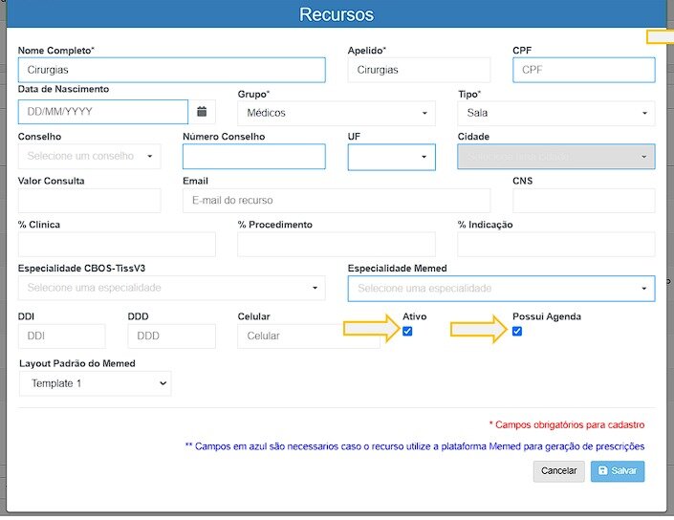The width and height of the screenshot is (674, 520).
Task: Open Layout Padrão do Memed template selector
Action: (95, 383)
